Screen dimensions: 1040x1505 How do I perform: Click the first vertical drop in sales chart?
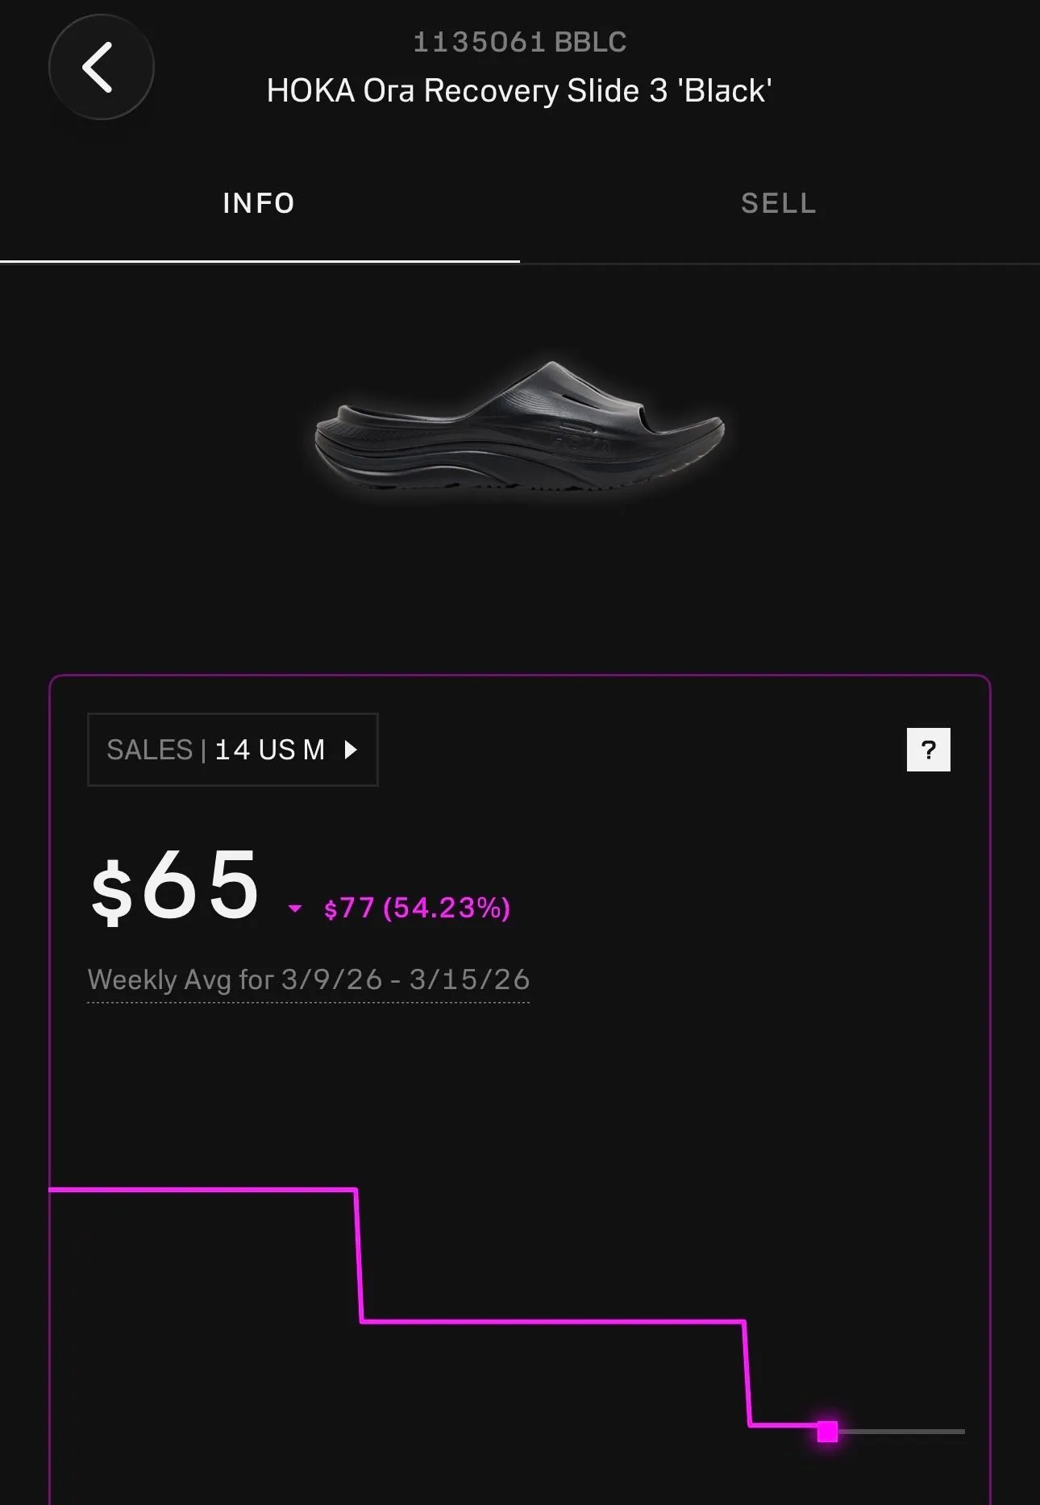tap(359, 1255)
